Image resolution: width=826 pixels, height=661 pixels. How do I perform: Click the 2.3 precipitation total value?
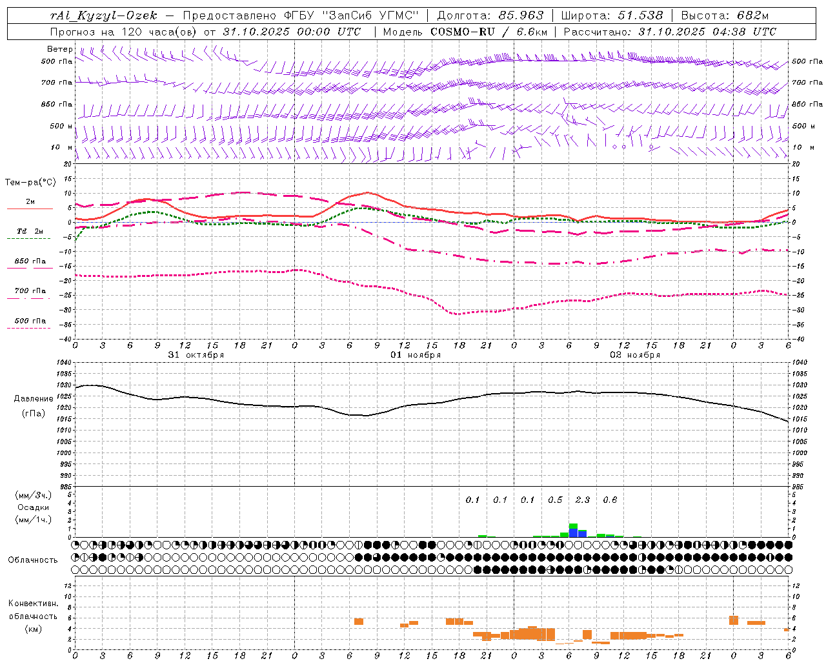tap(583, 500)
